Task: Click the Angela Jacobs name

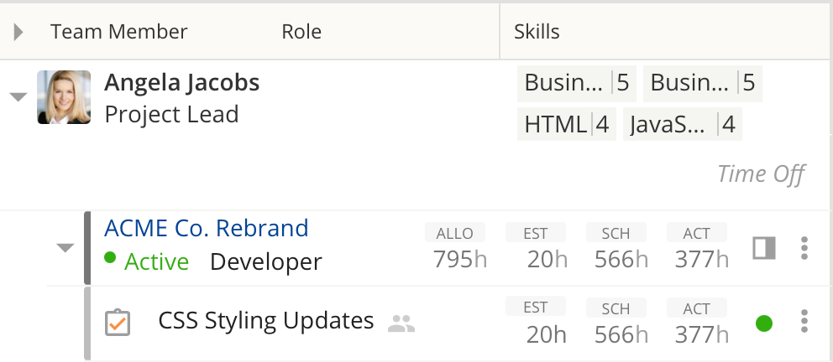Action: tap(181, 83)
